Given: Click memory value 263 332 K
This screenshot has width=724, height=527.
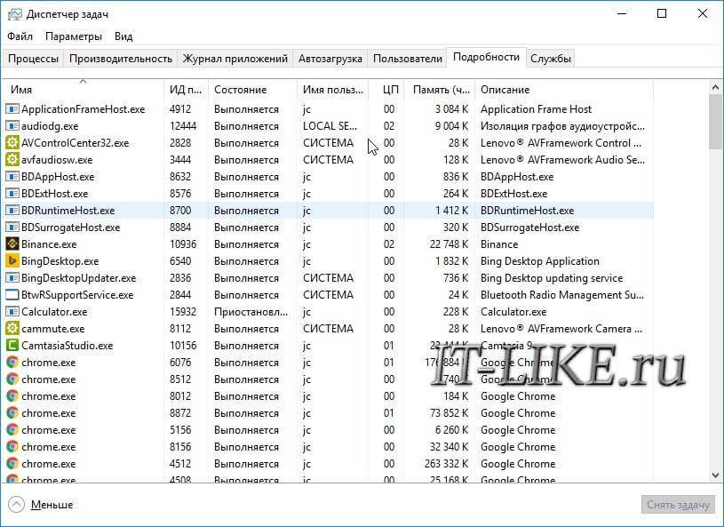Looking at the screenshot, I should (446, 464).
